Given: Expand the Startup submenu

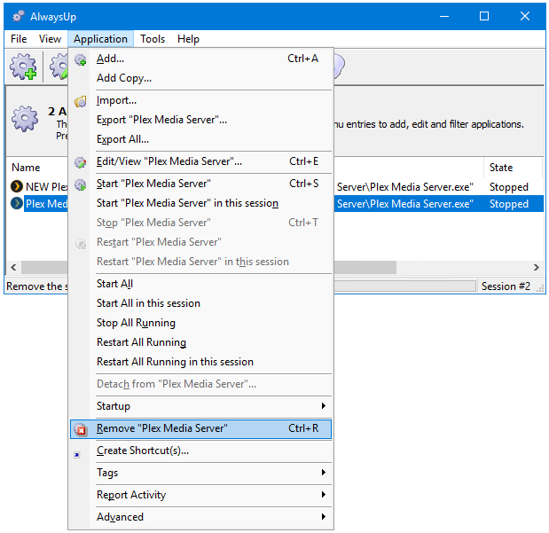Looking at the screenshot, I should 200,406.
